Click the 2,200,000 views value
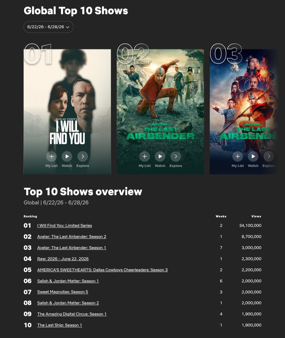 pos(251,270)
